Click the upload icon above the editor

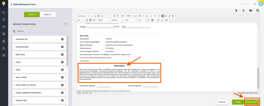point(236,10)
